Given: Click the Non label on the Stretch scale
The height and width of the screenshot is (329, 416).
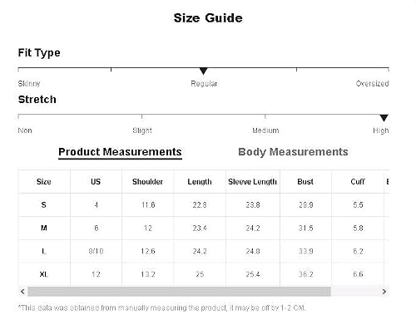Looking at the screenshot, I should (25, 130).
